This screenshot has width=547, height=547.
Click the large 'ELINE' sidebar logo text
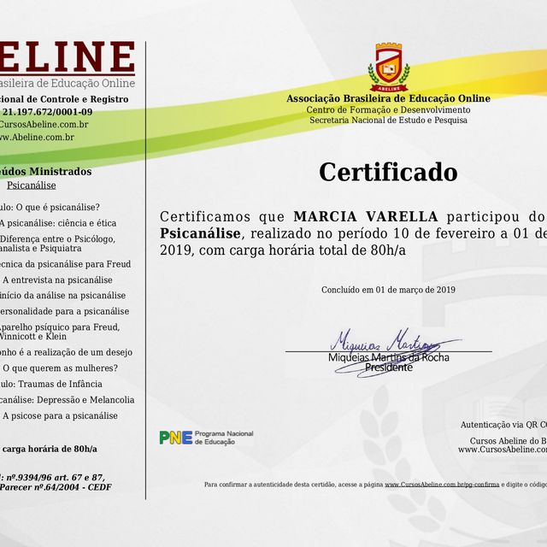click(x=68, y=56)
